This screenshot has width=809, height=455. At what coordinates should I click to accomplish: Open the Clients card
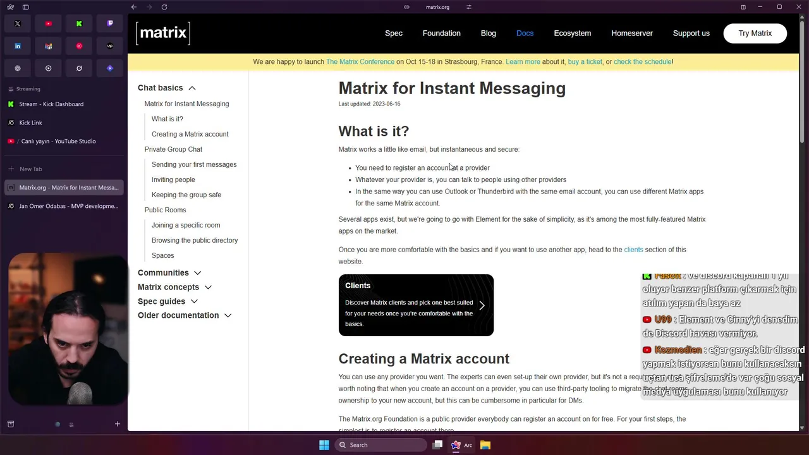[x=416, y=305]
